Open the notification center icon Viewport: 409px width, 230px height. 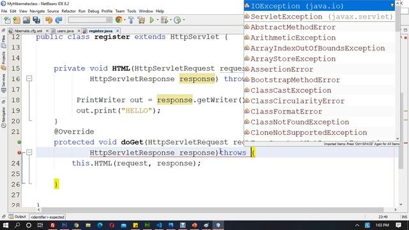[398, 225]
